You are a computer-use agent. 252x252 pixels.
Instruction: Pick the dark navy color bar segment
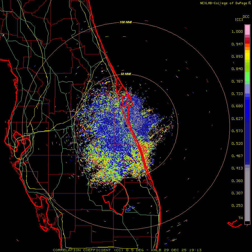click(247, 143)
